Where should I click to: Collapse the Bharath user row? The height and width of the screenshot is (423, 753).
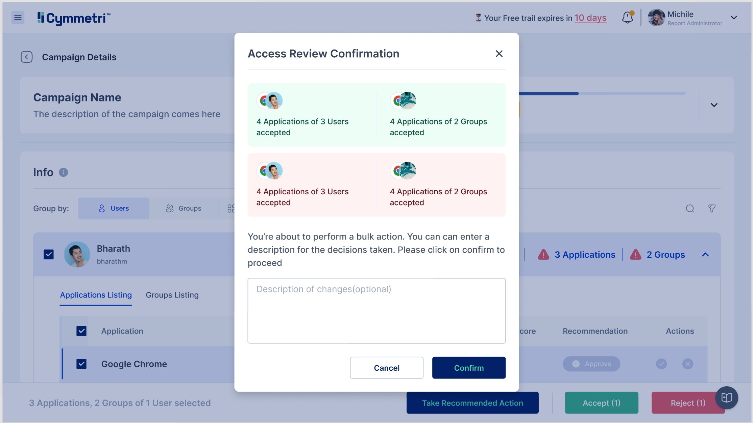pos(705,255)
